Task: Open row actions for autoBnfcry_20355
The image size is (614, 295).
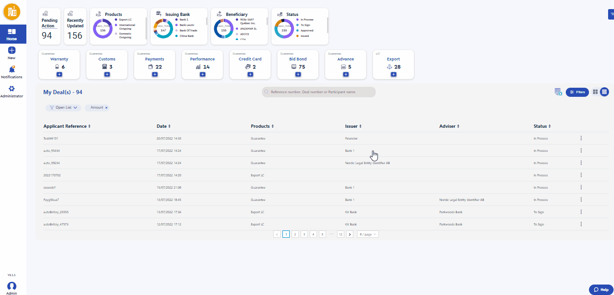Action: pos(581,212)
